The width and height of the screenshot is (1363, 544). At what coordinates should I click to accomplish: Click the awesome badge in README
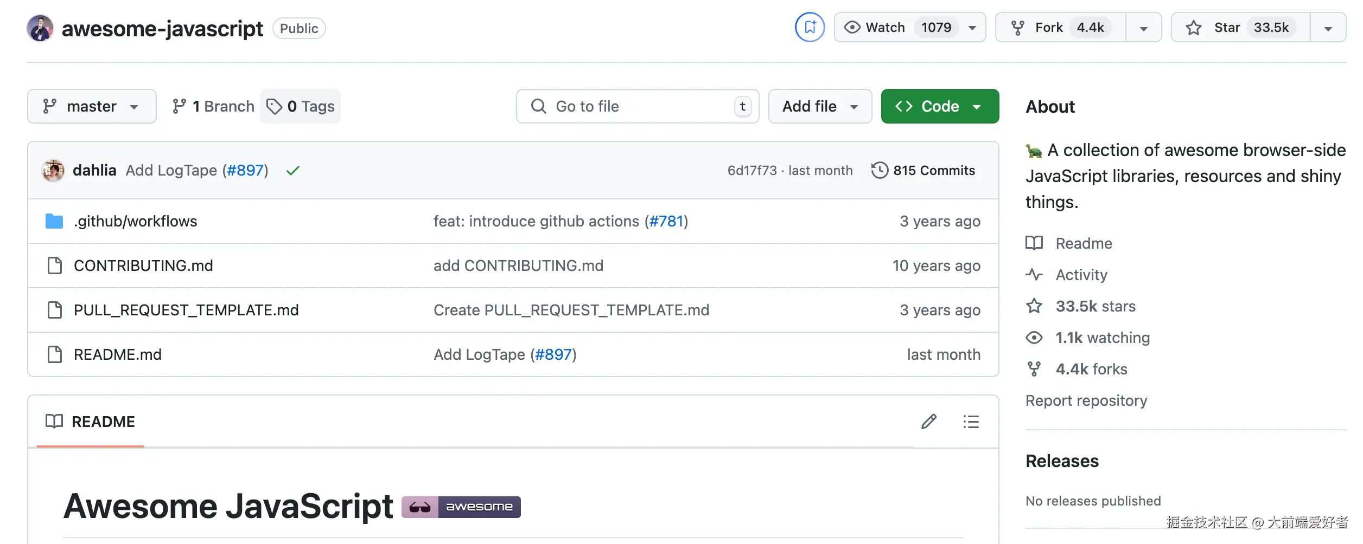click(461, 507)
